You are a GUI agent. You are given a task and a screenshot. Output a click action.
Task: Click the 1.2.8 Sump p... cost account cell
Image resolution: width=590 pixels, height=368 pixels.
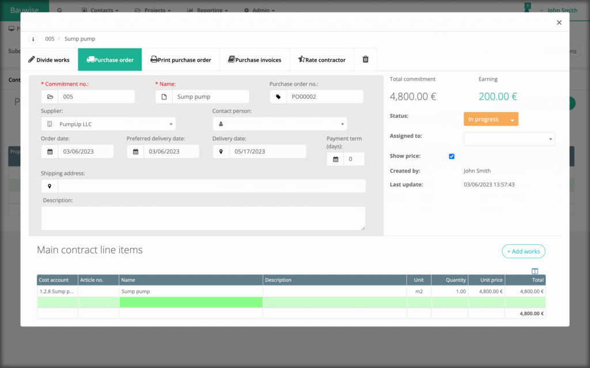coord(58,291)
